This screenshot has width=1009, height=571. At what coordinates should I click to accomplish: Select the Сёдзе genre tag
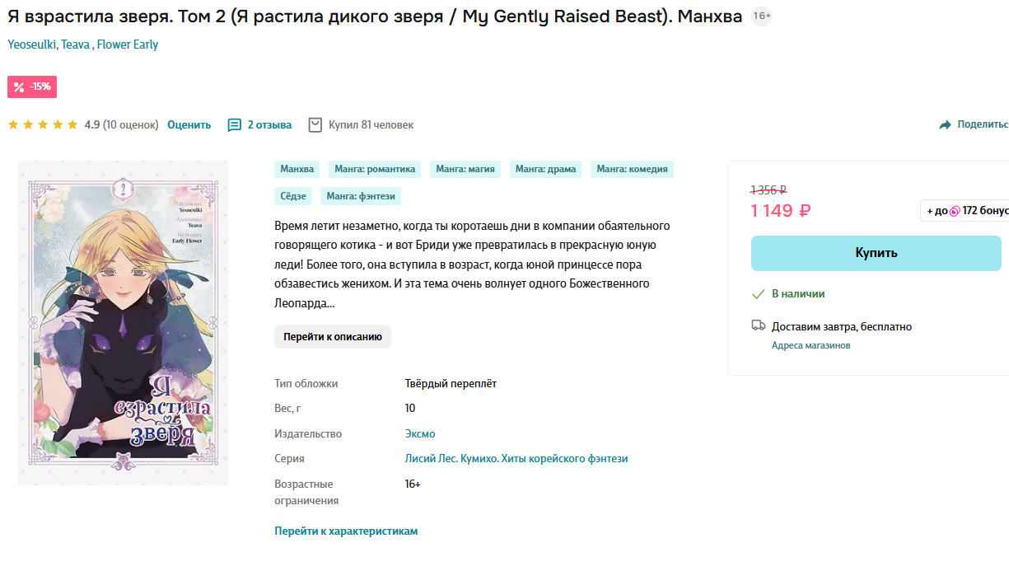tap(292, 196)
